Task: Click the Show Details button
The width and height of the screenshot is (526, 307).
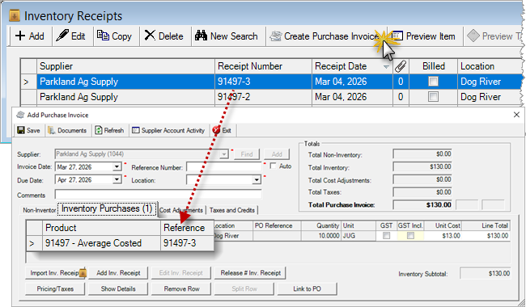Action: pos(118,288)
